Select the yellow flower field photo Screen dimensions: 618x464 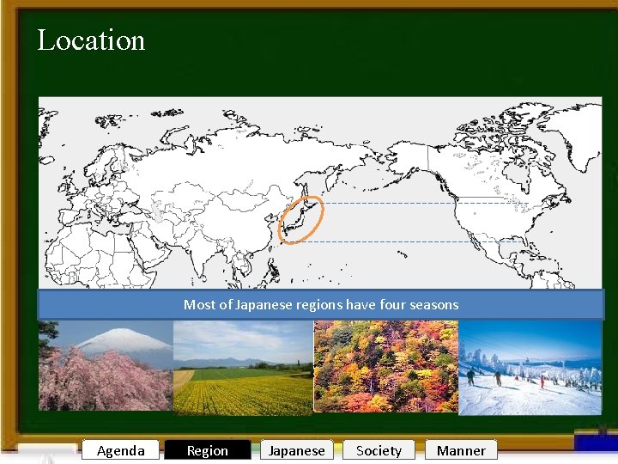[x=243, y=368]
